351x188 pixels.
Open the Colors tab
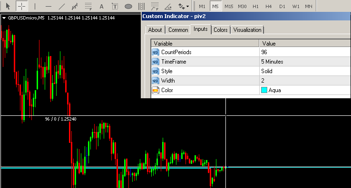pyautogui.click(x=221, y=30)
